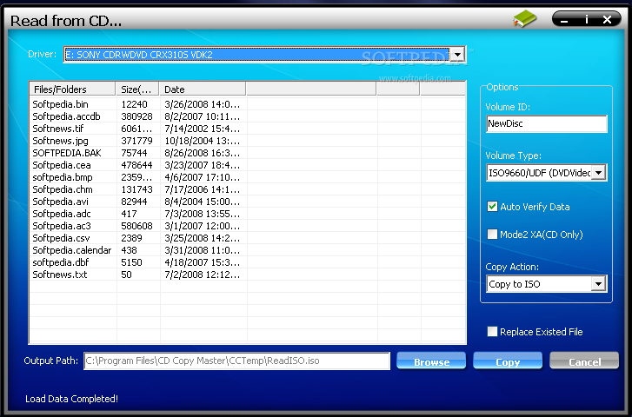
Task: Select the Softnews.txt file row
Action: click(248, 275)
